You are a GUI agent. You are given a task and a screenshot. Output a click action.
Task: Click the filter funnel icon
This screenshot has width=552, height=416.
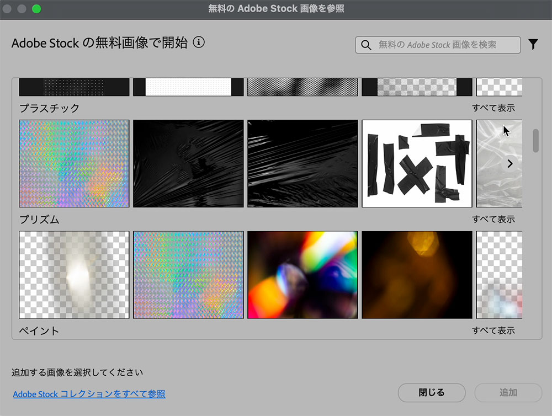pos(533,45)
